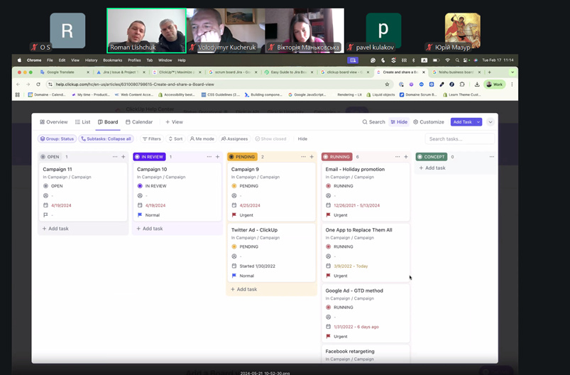Click the Sort option in the filter bar
This screenshot has height=375, width=570.
175,139
